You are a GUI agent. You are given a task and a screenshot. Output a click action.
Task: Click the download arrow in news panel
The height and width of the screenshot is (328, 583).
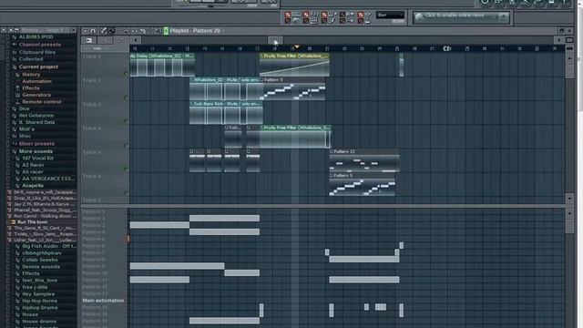click(x=504, y=17)
